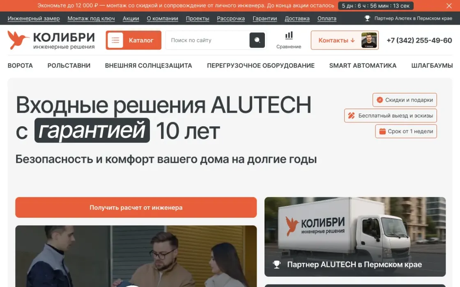Click the photo of engineer with clients

(x=136, y=256)
